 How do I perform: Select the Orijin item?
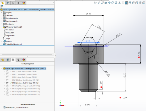pos(8,38)
